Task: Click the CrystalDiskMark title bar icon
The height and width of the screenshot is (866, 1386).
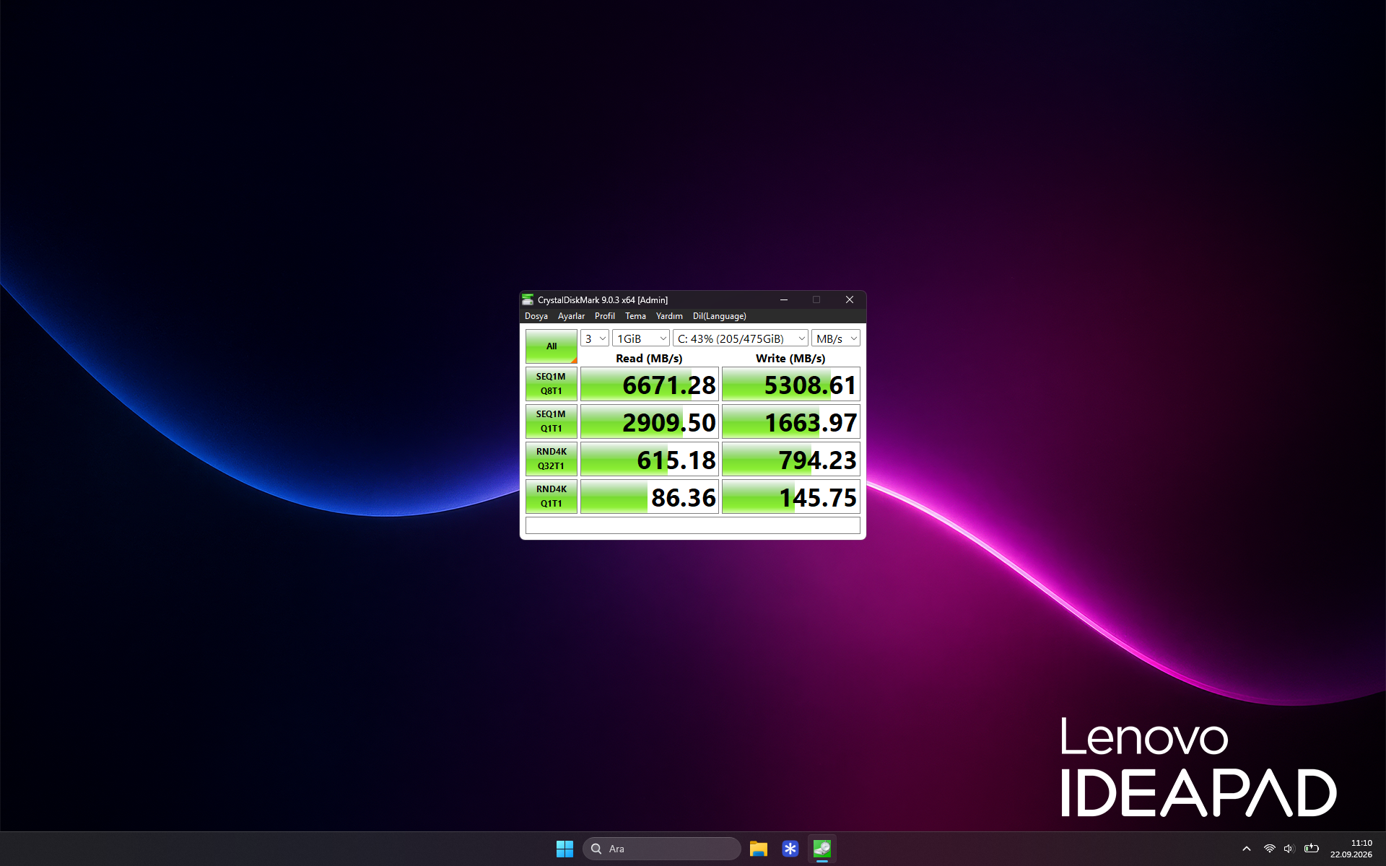Action: [x=528, y=299]
